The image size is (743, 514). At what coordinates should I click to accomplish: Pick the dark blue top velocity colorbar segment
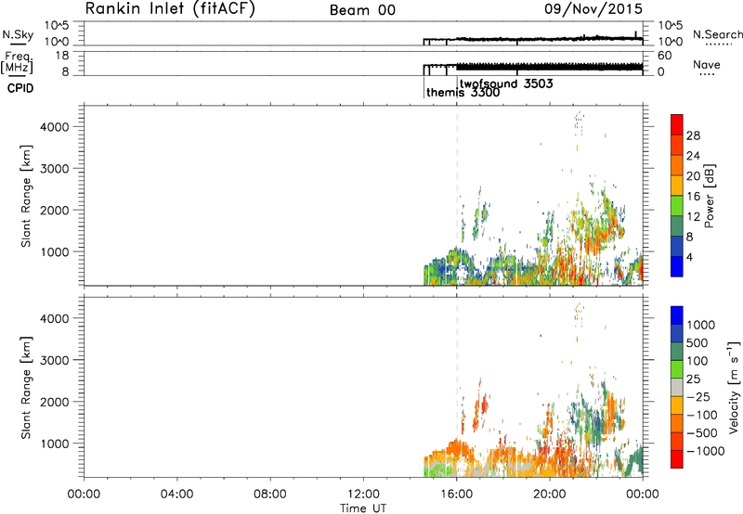click(x=677, y=315)
